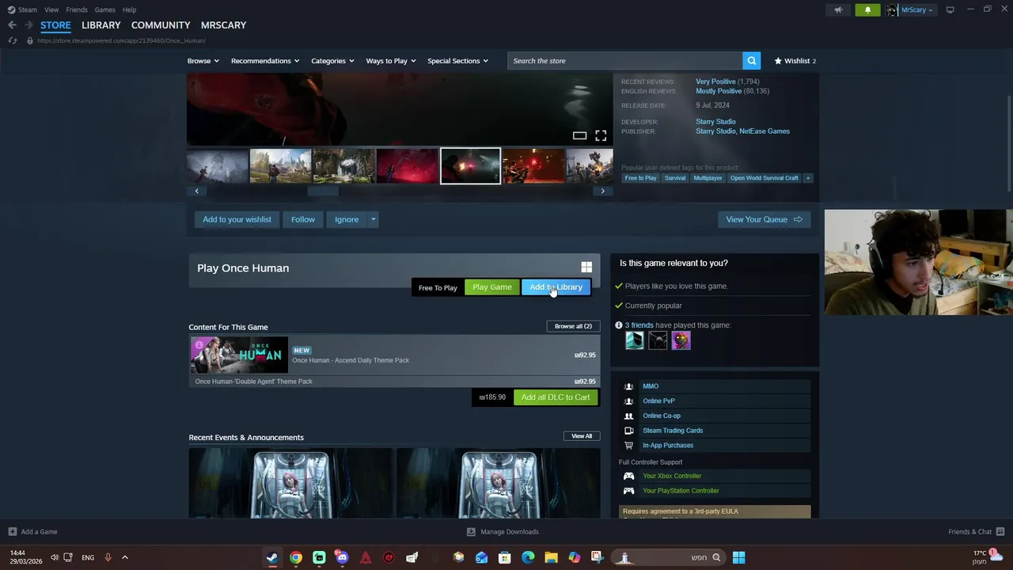The image size is (1013, 570).
Task: Expand more tags with plus button
Action: click(x=808, y=178)
